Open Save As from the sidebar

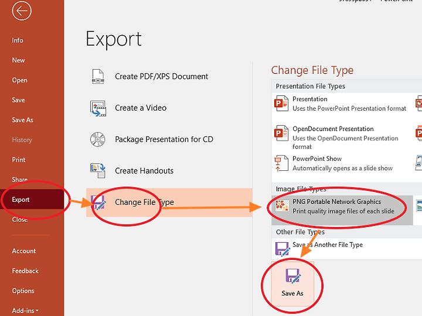[22, 120]
